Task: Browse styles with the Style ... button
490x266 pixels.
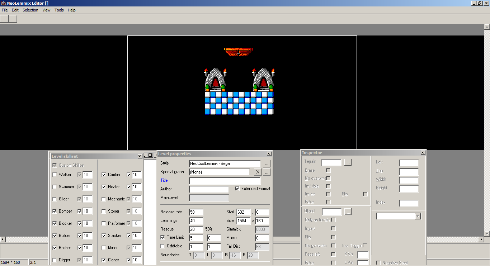Action: click(x=266, y=163)
